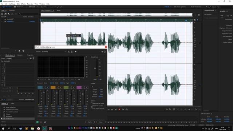Open Effects Rack panel menu
The image size is (233, 131).
[14, 55]
